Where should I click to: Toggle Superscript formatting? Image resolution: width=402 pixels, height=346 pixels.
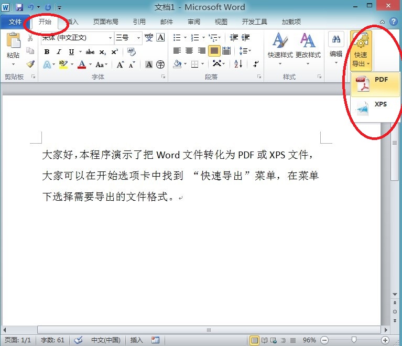[x=115, y=52]
